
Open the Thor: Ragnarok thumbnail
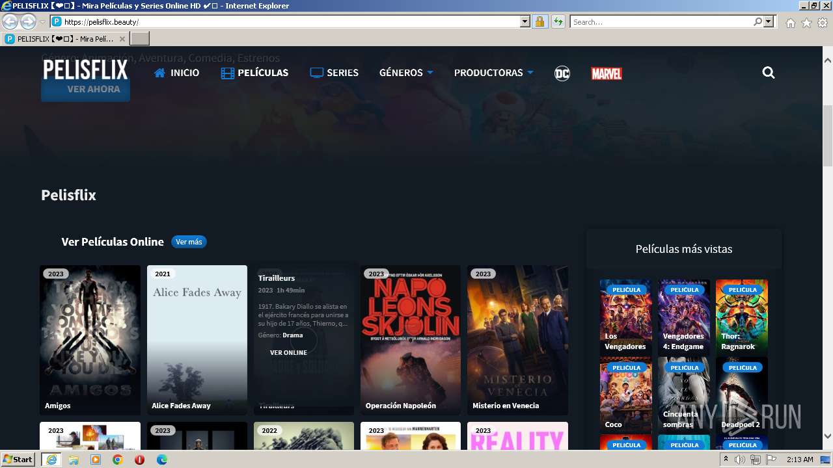(x=742, y=317)
